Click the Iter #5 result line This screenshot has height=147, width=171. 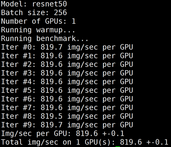(x=67, y=90)
